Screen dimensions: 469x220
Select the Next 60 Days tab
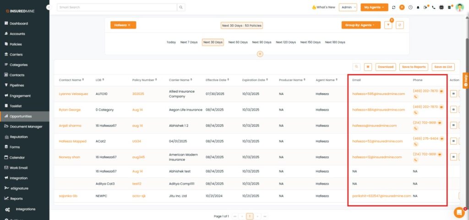(237, 42)
